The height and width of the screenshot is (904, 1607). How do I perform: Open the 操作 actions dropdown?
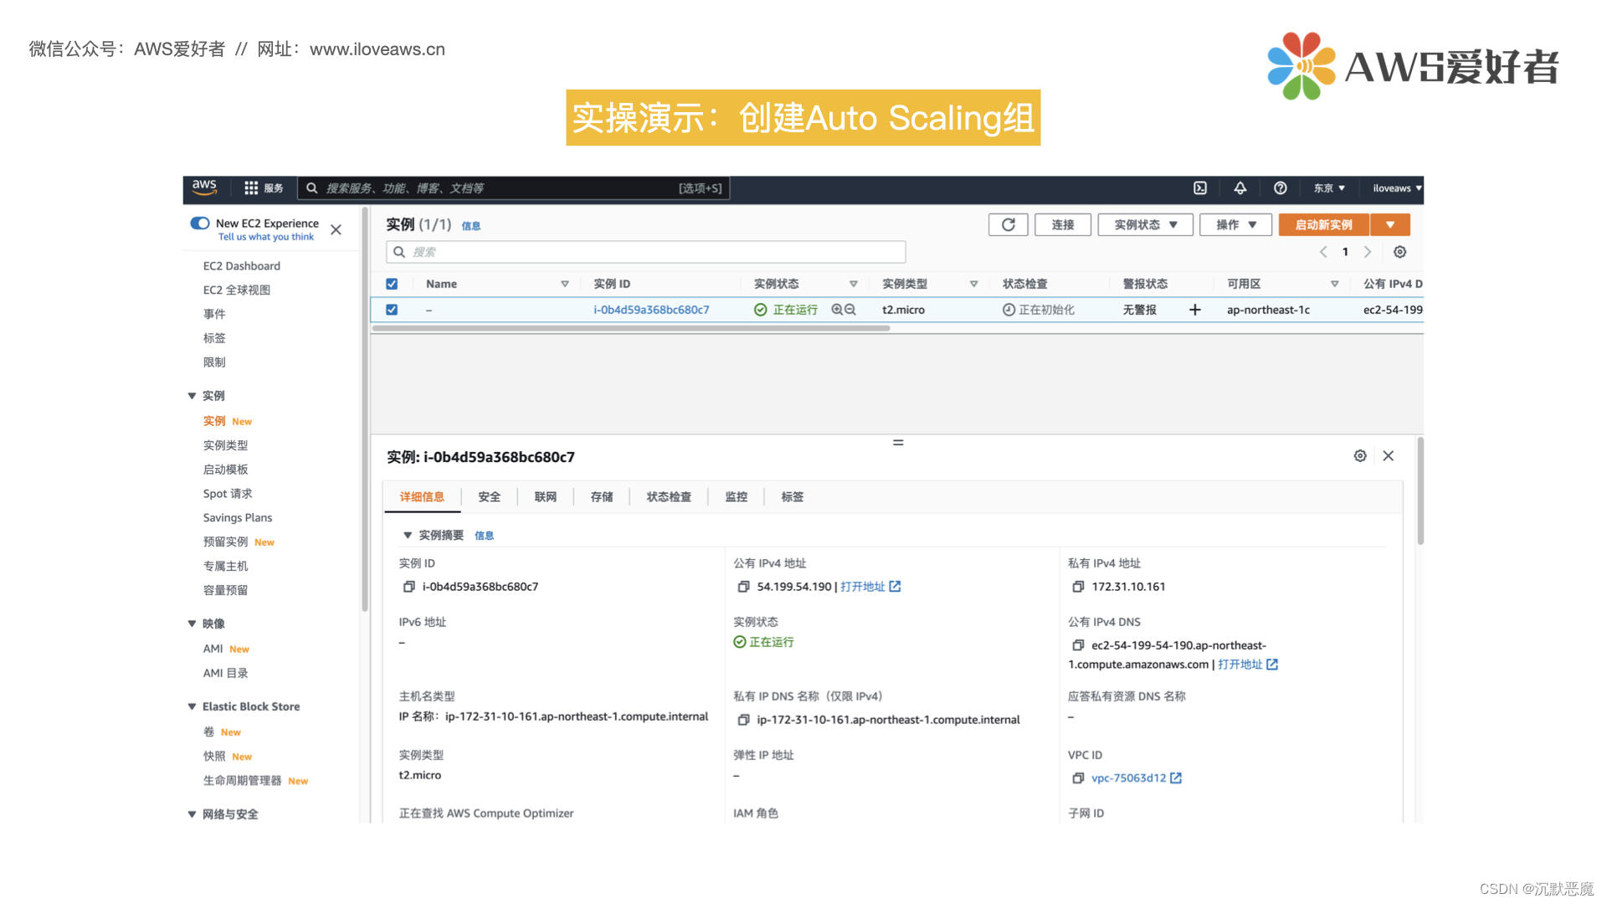(x=1235, y=224)
